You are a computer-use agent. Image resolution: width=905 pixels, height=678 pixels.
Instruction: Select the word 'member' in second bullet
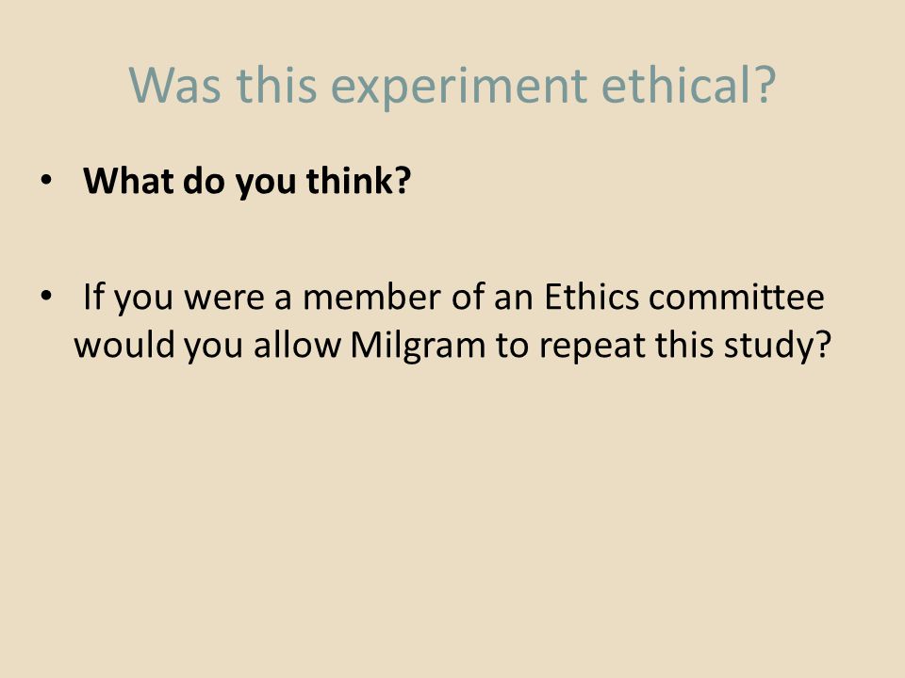point(372,297)
